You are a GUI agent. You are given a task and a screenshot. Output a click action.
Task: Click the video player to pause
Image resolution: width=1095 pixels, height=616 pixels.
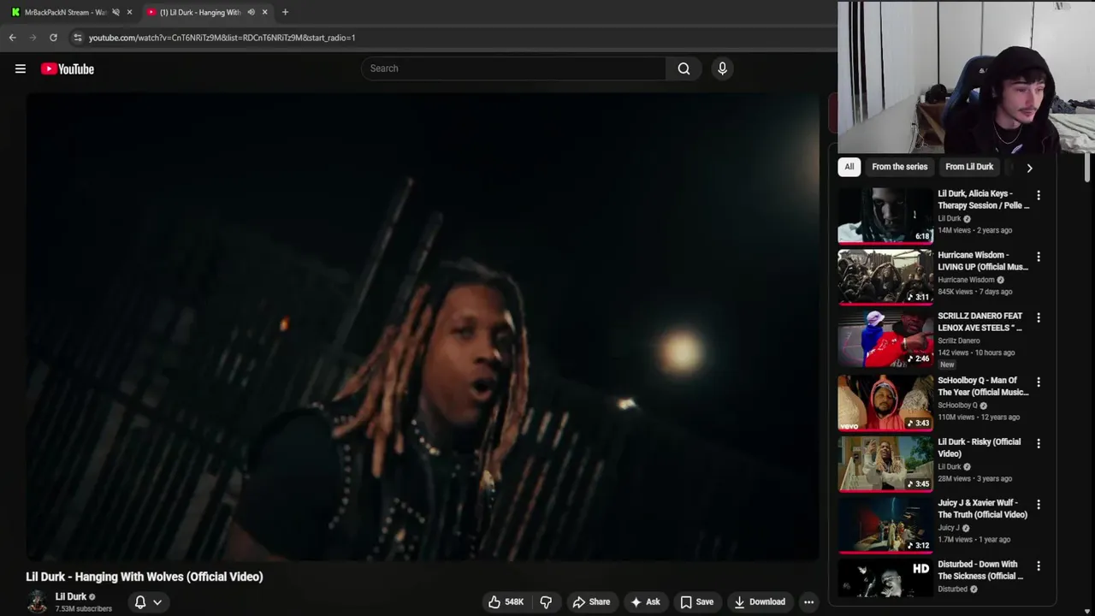(423, 327)
